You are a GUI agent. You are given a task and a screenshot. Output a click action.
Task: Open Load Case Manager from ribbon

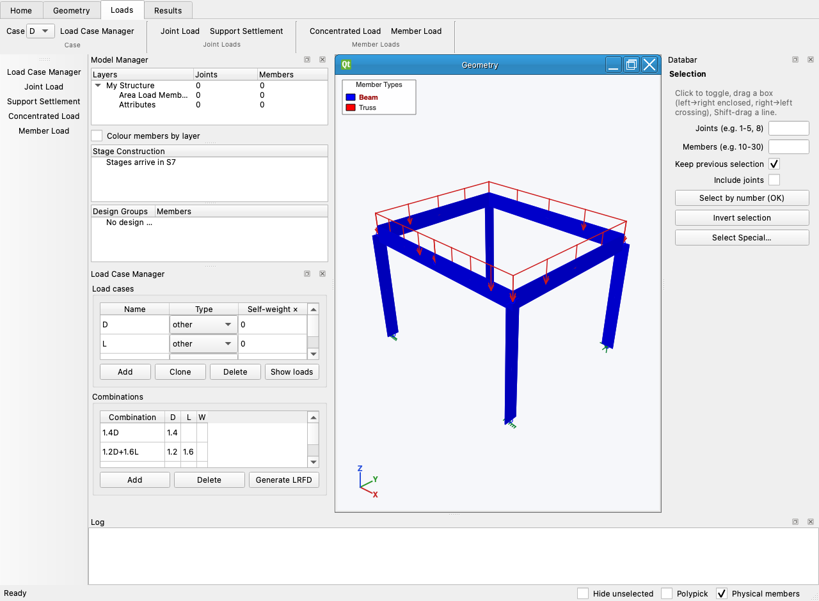coord(97,31)
